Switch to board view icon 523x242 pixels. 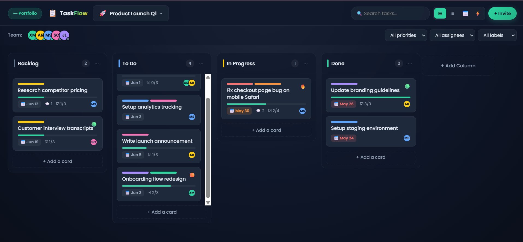coord(440,13)
